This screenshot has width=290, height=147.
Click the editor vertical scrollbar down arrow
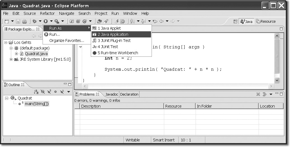coord(277,80)
